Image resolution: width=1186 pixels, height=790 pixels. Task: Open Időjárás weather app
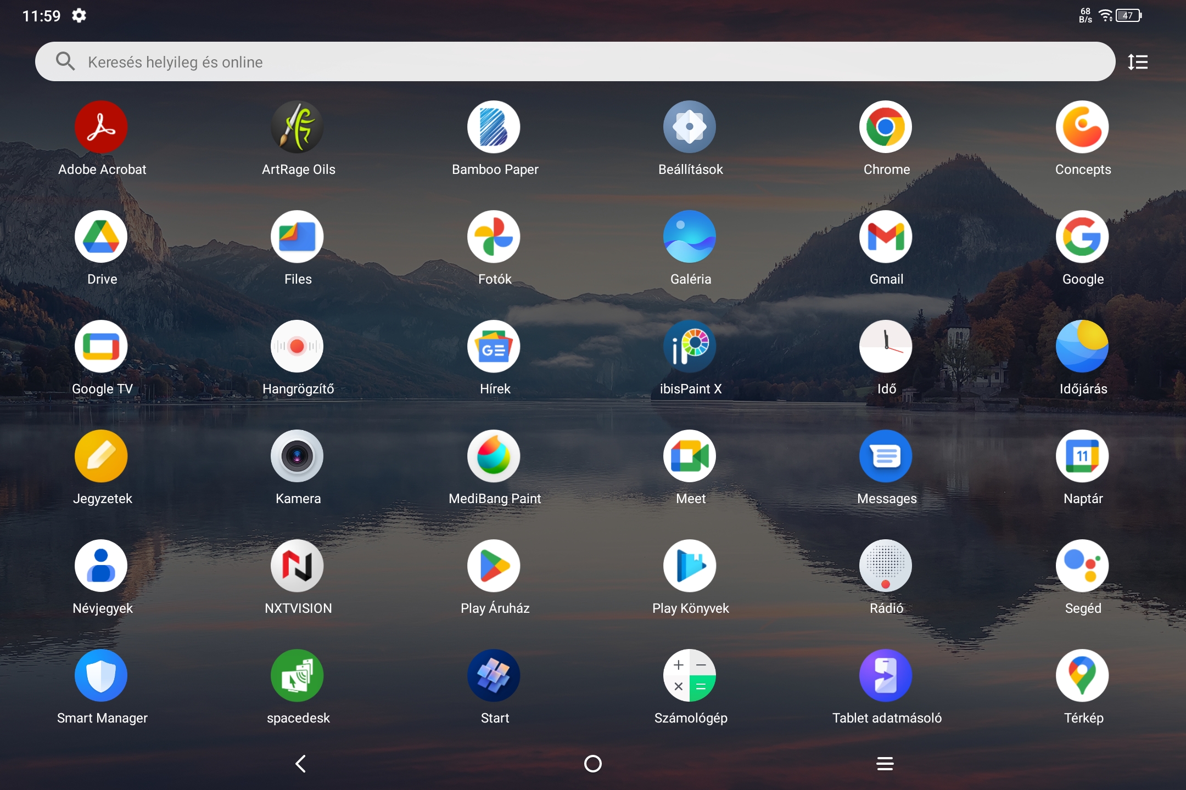(1082, 346)
